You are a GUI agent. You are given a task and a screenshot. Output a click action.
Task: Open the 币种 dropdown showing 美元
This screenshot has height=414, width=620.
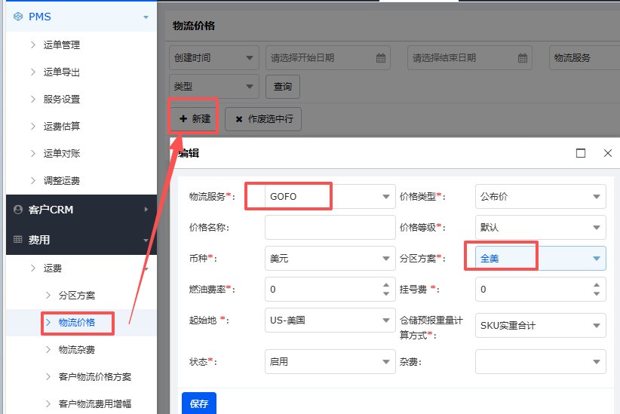(x=385, y=259)
